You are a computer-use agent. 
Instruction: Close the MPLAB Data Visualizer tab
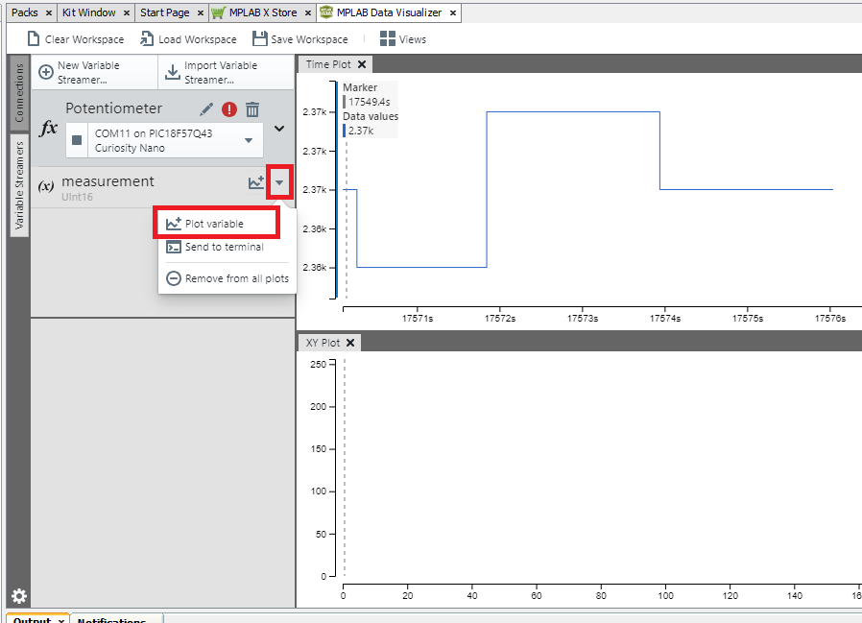453,12
